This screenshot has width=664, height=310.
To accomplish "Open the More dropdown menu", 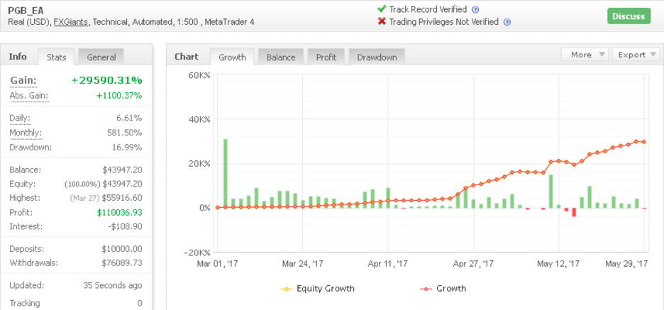I will tap(585, 54).
